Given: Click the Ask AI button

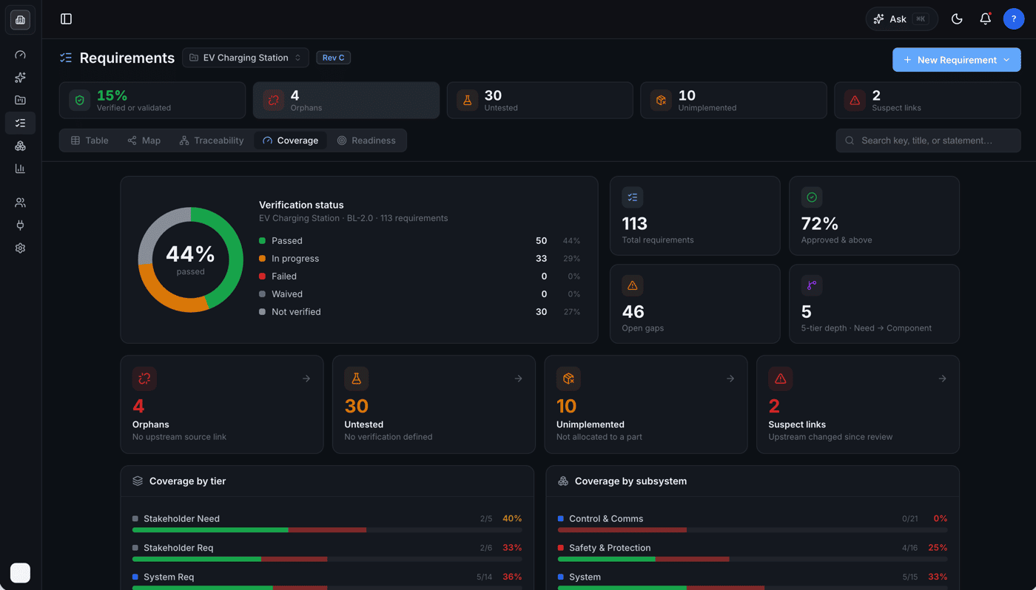Looking at the screenshot, I should pyautogui.click(x=901, y=19).
